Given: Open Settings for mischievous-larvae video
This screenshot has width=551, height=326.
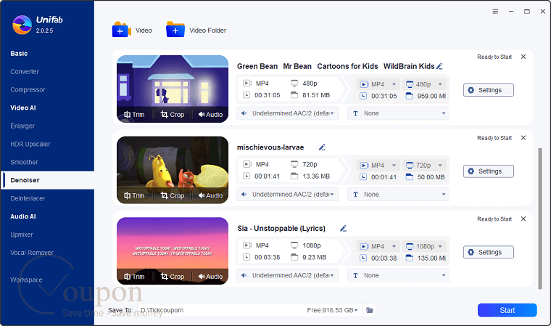Looking at the screenshot, I should pyautogui.click(x=489, y=171).
